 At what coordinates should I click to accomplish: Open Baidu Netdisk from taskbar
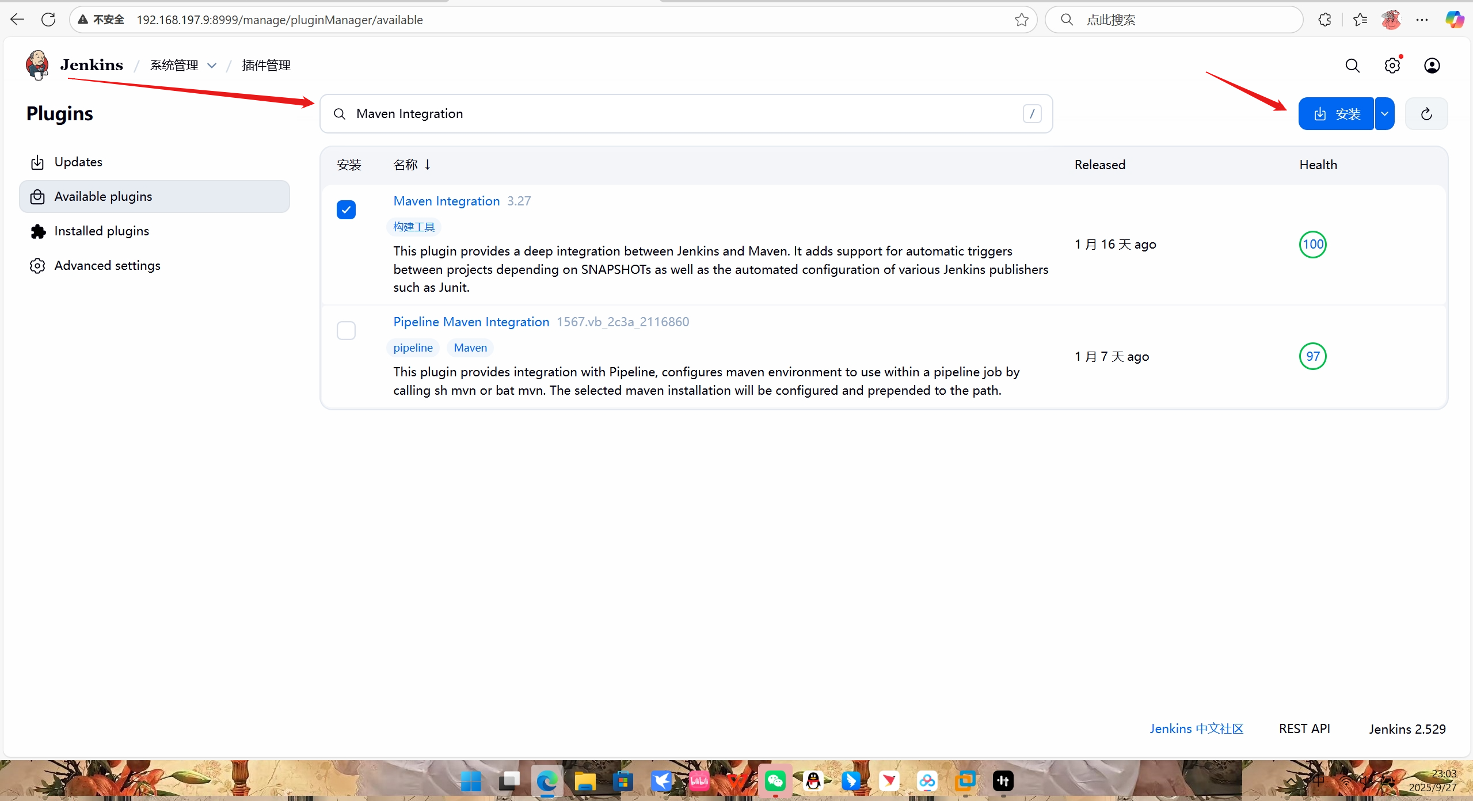point(927,781)
